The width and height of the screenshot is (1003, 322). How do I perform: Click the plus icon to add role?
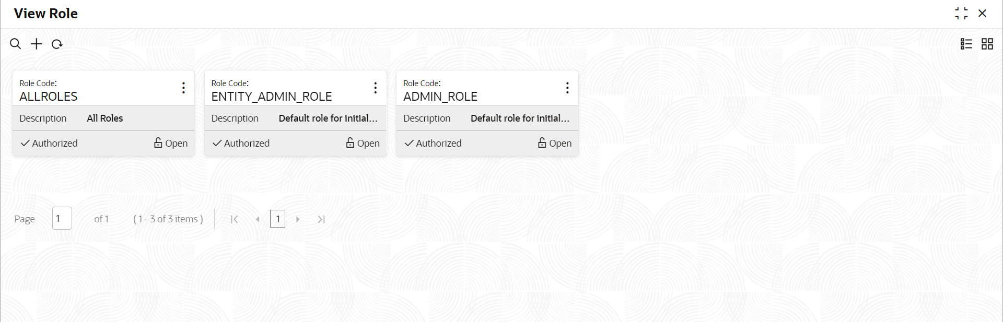(37, 44)
